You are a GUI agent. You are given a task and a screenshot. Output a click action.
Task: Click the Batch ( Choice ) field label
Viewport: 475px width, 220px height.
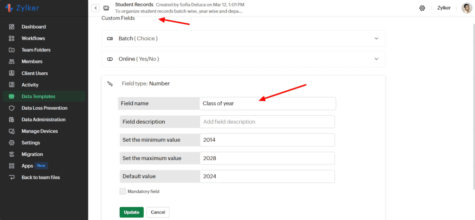click(x=138, y=39)
